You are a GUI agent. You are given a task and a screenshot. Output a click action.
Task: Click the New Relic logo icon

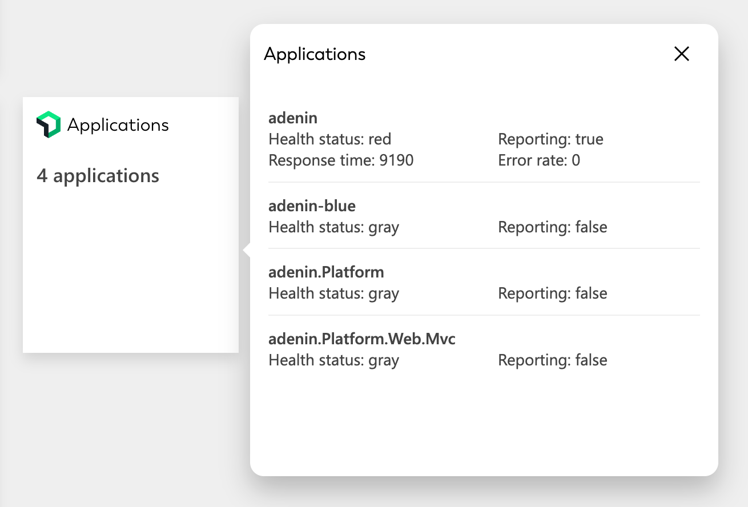coord(49,124)
